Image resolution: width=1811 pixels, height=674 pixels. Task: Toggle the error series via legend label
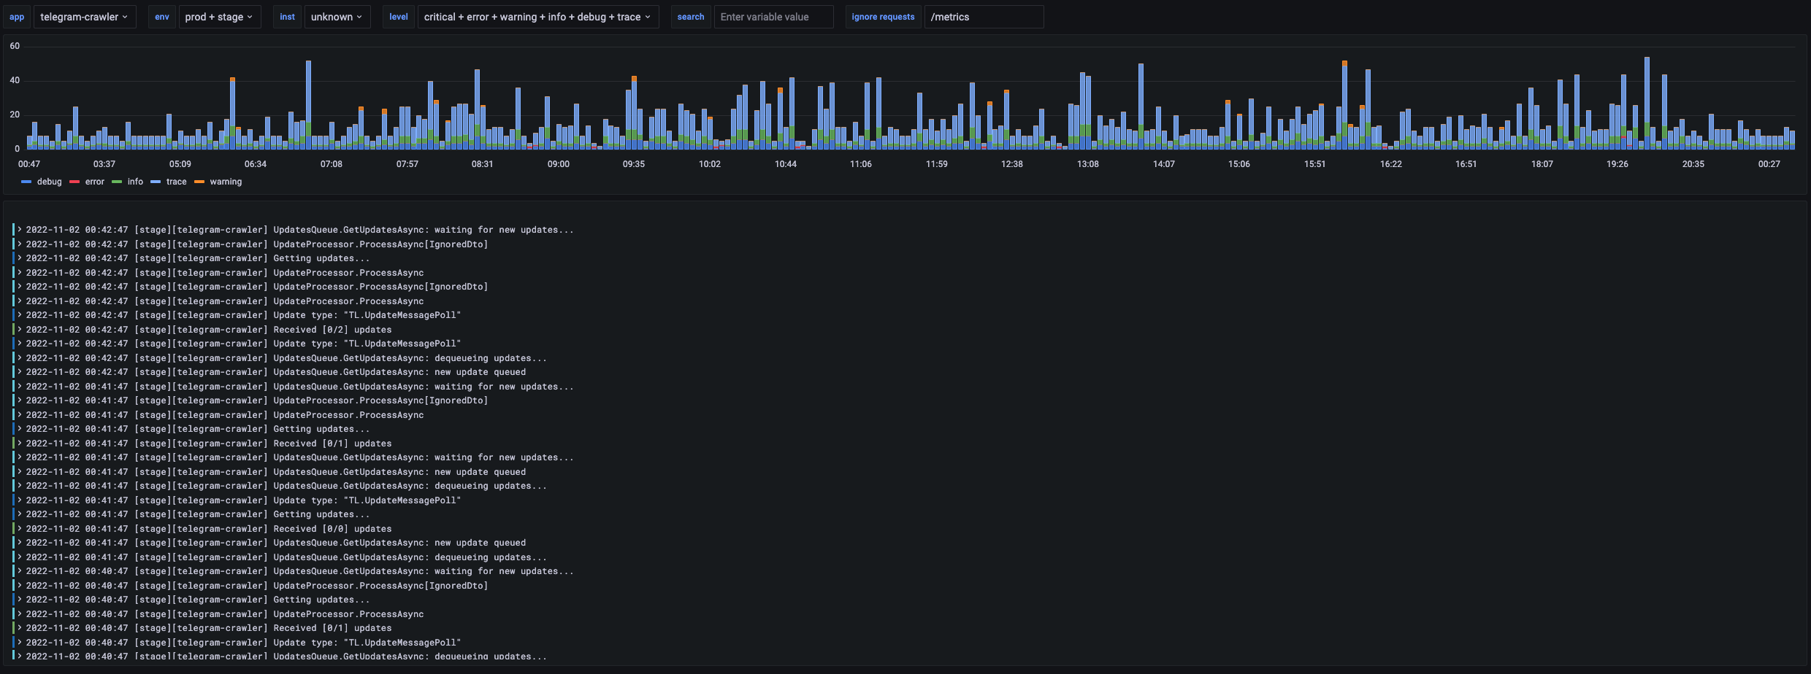pos(95,182)
